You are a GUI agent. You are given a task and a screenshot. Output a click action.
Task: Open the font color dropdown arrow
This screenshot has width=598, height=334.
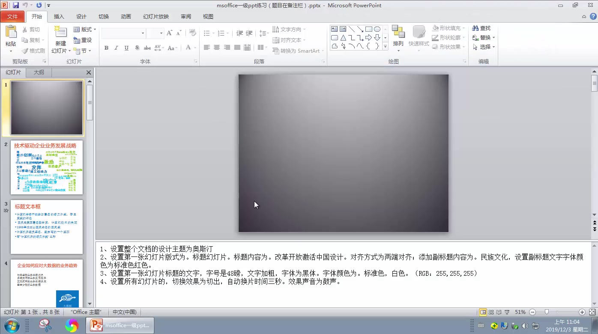[194, 48]
